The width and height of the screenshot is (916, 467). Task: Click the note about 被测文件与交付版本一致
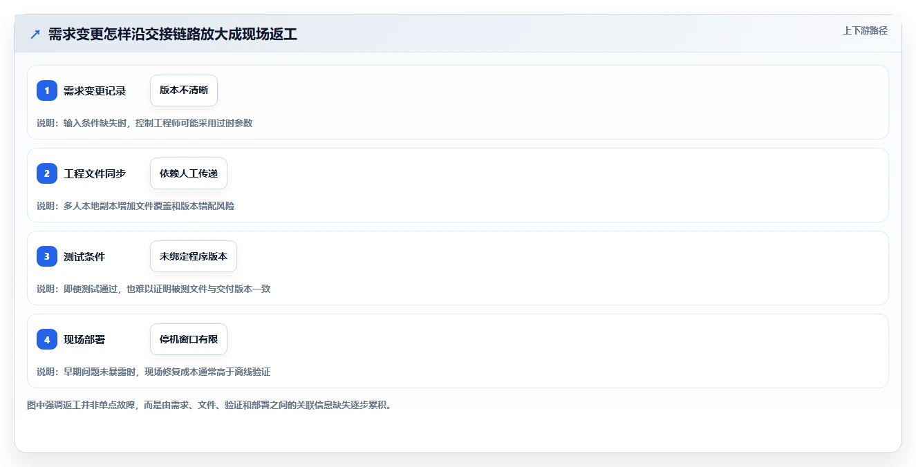coord(153,289)
